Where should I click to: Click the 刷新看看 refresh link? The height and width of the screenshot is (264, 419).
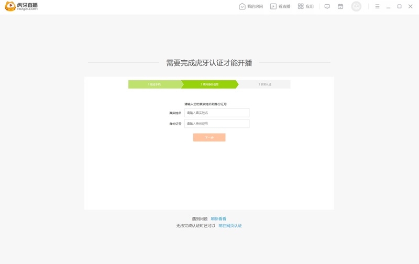(x=218, y=218)
